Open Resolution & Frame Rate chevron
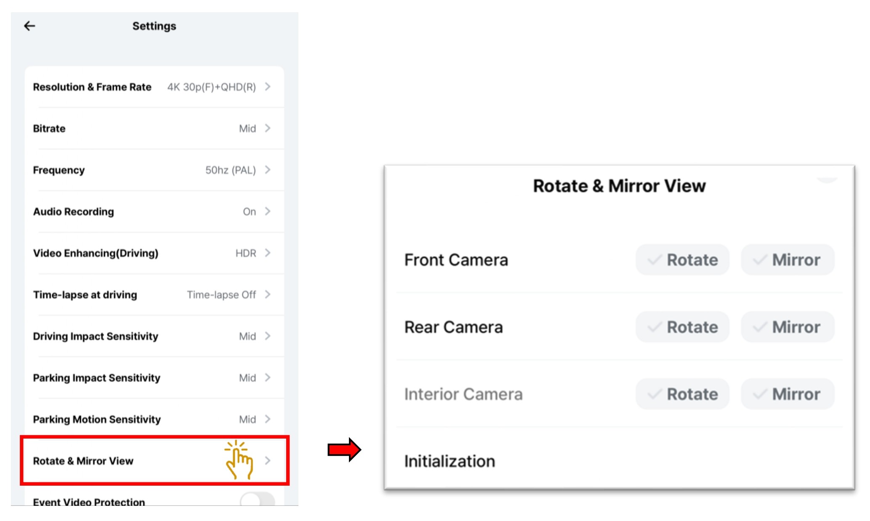 coord(268,87)
